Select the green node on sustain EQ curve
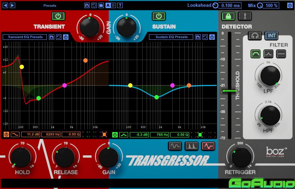 156,97
